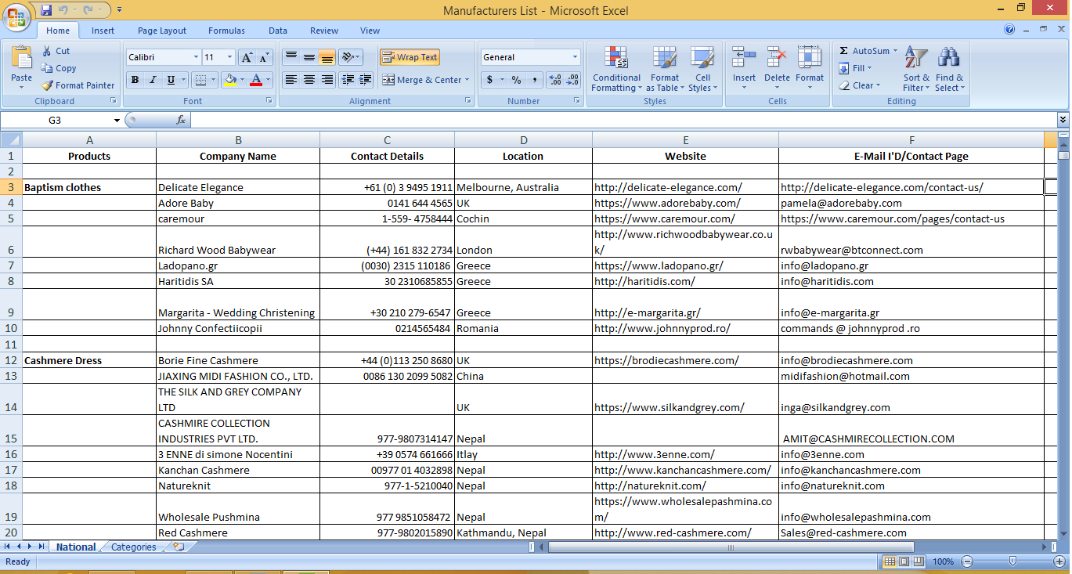Apply center text alignment
This screenshot has height=574, width=1072.
pyautogui.click(x=309, y=80)
